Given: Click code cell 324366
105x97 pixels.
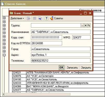Looking at the screenshot, I should click(x=19, y=86).
